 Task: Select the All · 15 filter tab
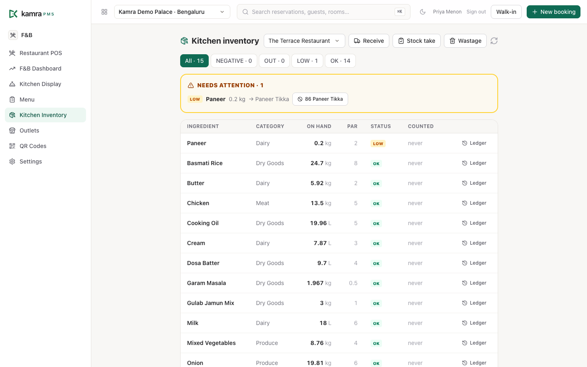194,61
